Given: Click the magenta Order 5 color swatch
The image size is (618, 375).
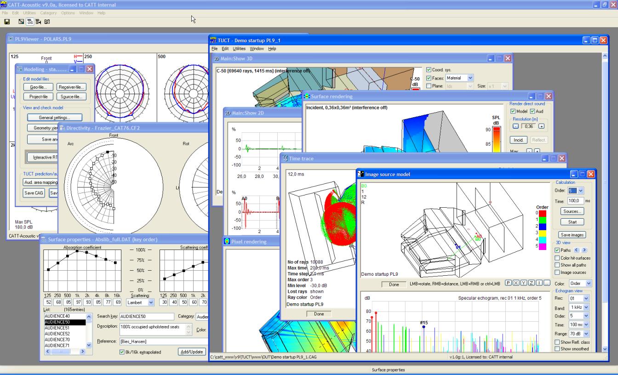Looking at the screenshot, I should click(x=542, y=246).
